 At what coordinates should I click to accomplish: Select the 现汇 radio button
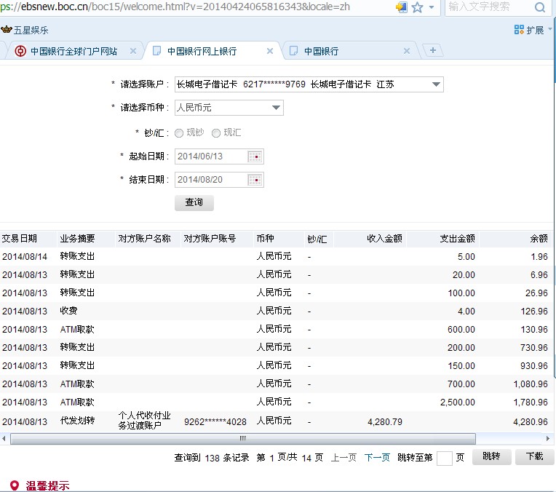[x=215, y=133]
